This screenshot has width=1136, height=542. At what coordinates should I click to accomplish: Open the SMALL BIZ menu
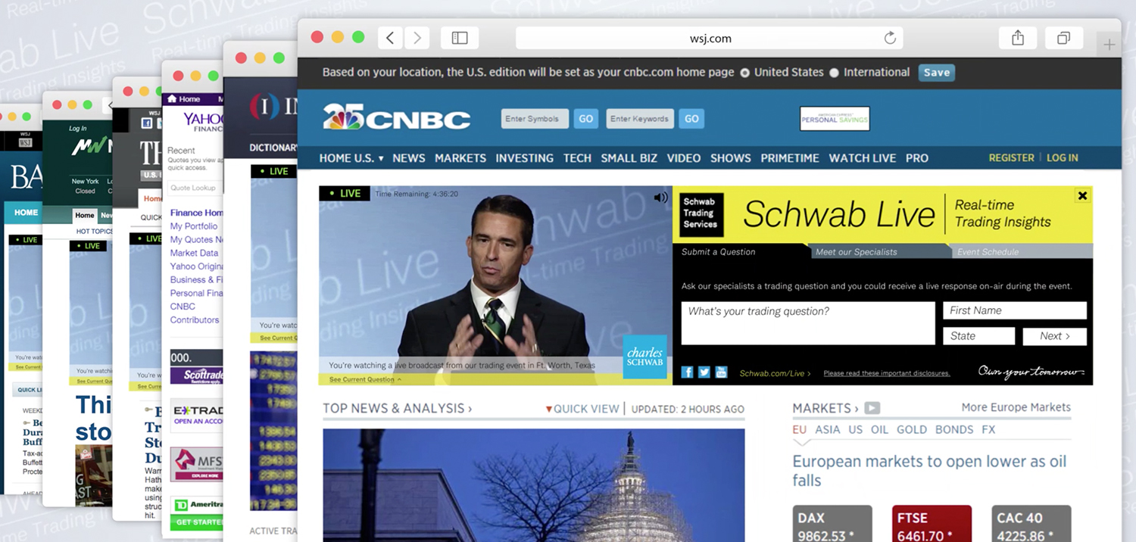[629, 158]
